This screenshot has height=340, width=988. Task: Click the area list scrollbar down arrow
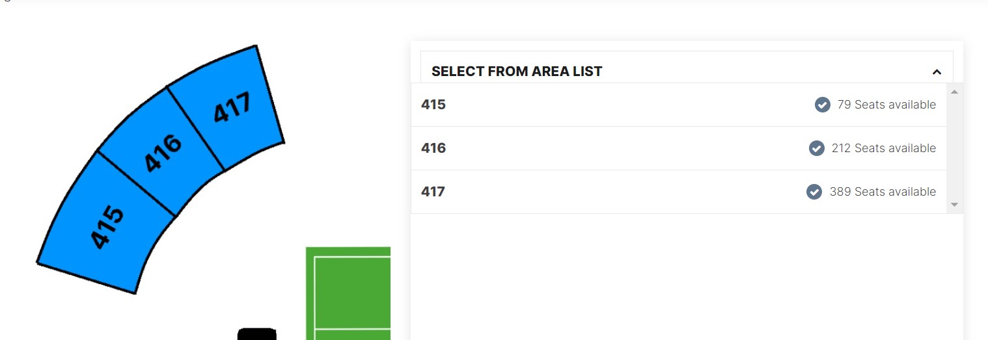click(954, 205)
